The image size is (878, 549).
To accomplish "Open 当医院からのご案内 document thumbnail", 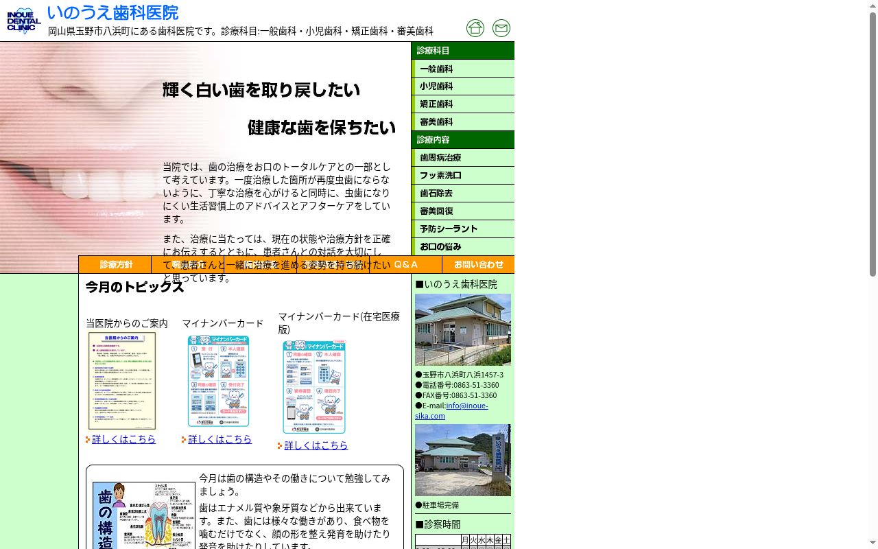I will [122, 381].
